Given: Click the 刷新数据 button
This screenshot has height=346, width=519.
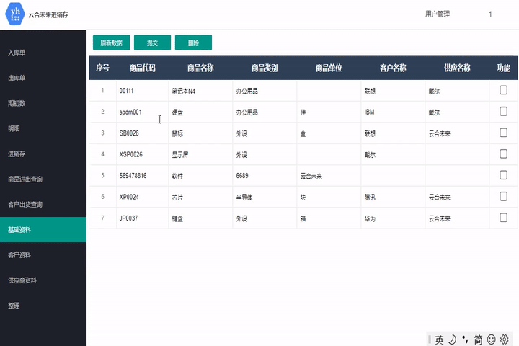Looking at the screenshot, I should click(111, 43).
